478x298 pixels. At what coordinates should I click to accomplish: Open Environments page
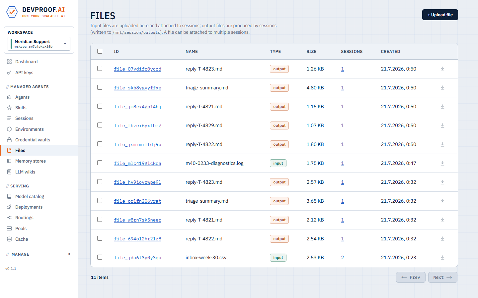29,129
